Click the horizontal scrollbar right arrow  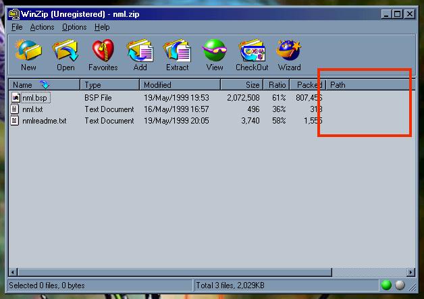coord(410,272)
